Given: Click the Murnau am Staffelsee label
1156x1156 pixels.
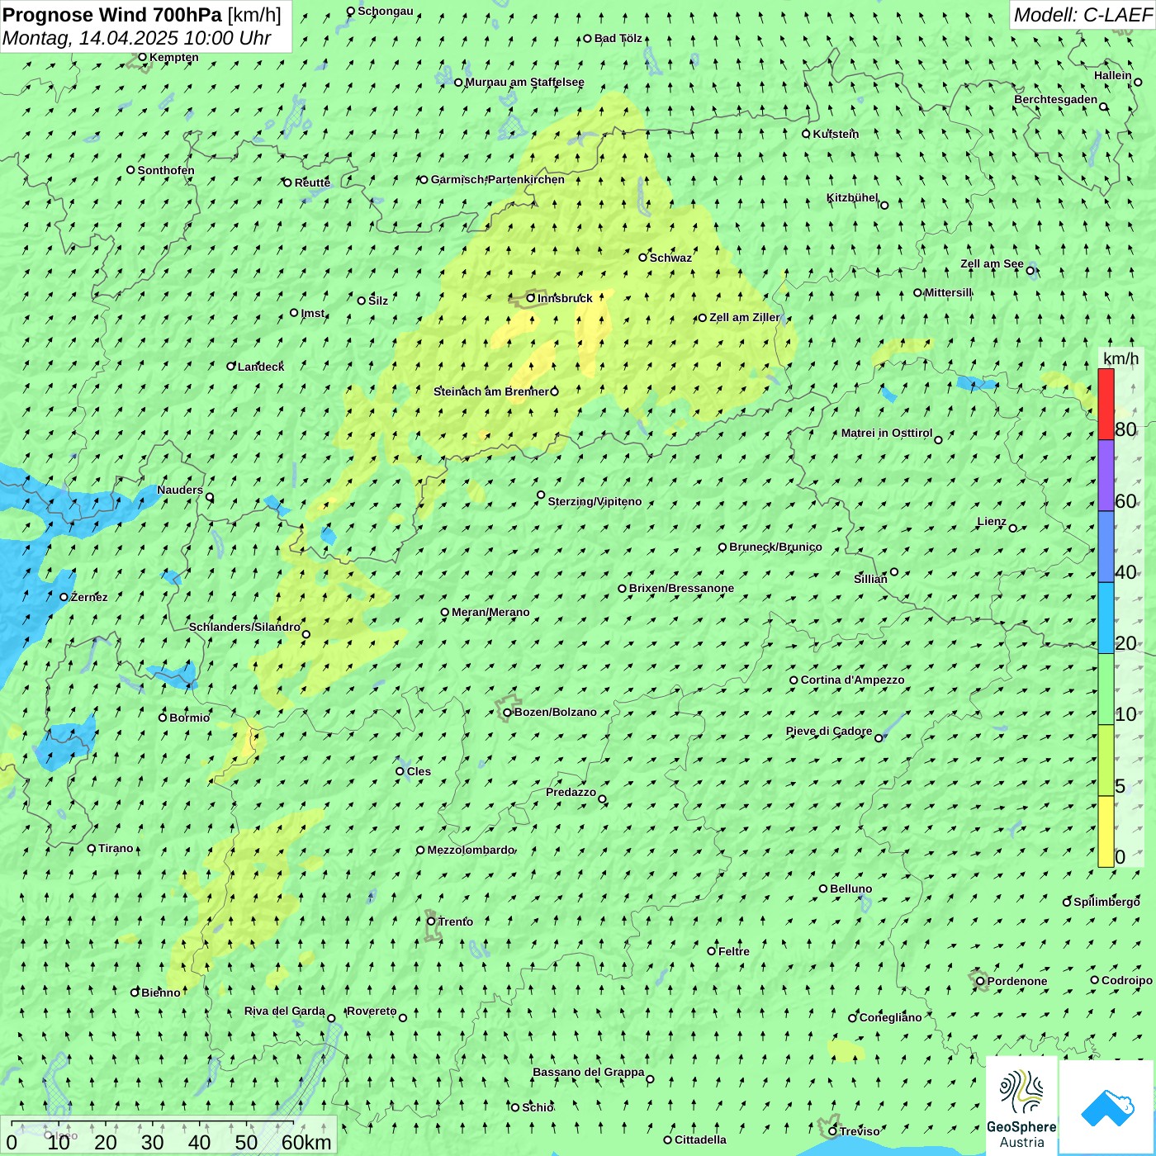Looking at the screenshot, I should pos(524,82).
